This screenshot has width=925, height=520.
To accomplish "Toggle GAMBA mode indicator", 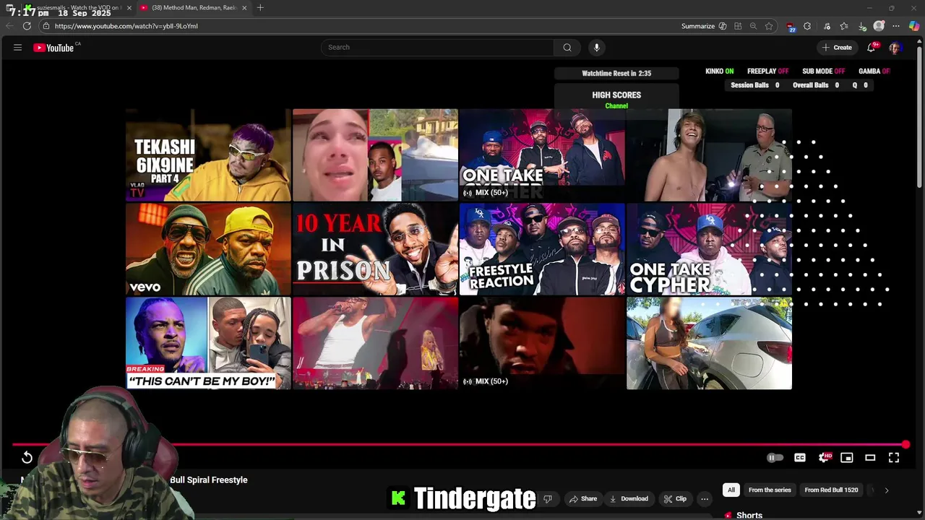I will (x=874, y=71).
